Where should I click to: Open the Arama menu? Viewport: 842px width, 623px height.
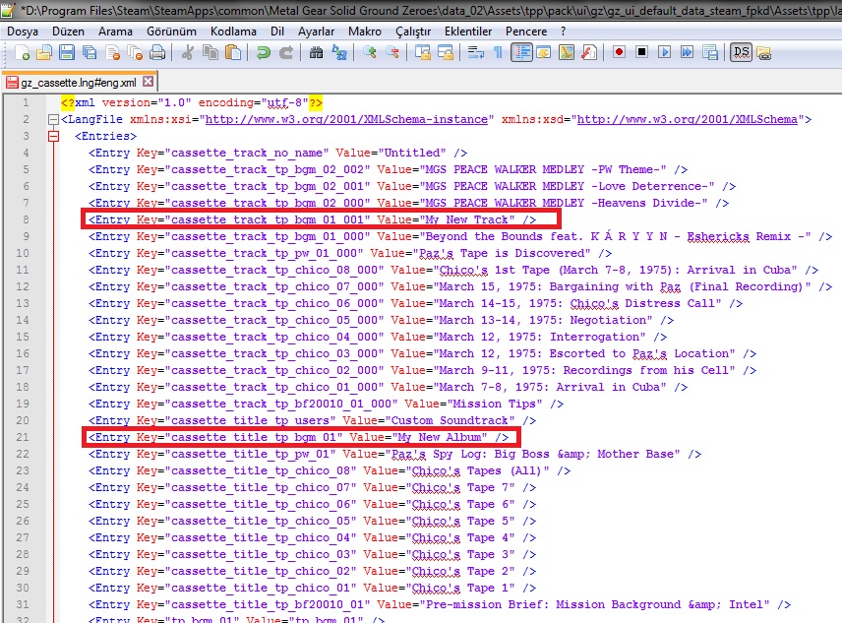click(x=115, y=31)
